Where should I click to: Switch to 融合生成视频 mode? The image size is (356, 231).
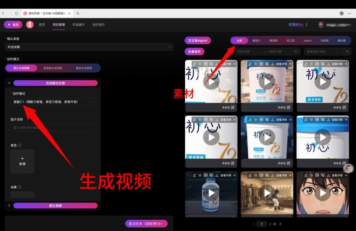point(84,68)
